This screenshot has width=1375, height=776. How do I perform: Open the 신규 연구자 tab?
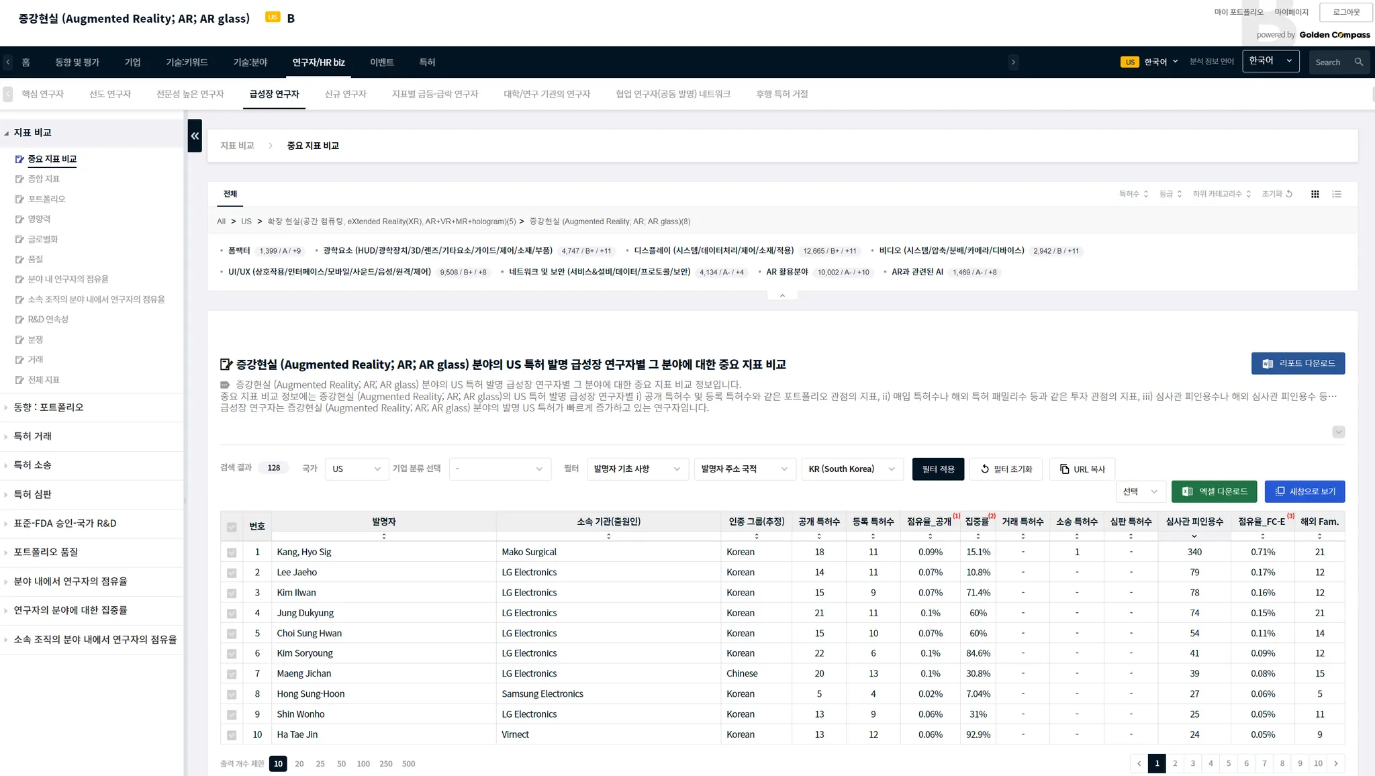[x=345, y=94]
